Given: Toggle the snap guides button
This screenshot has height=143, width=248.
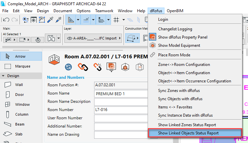Looking at the screenshot, I should (x=86, y=20).
